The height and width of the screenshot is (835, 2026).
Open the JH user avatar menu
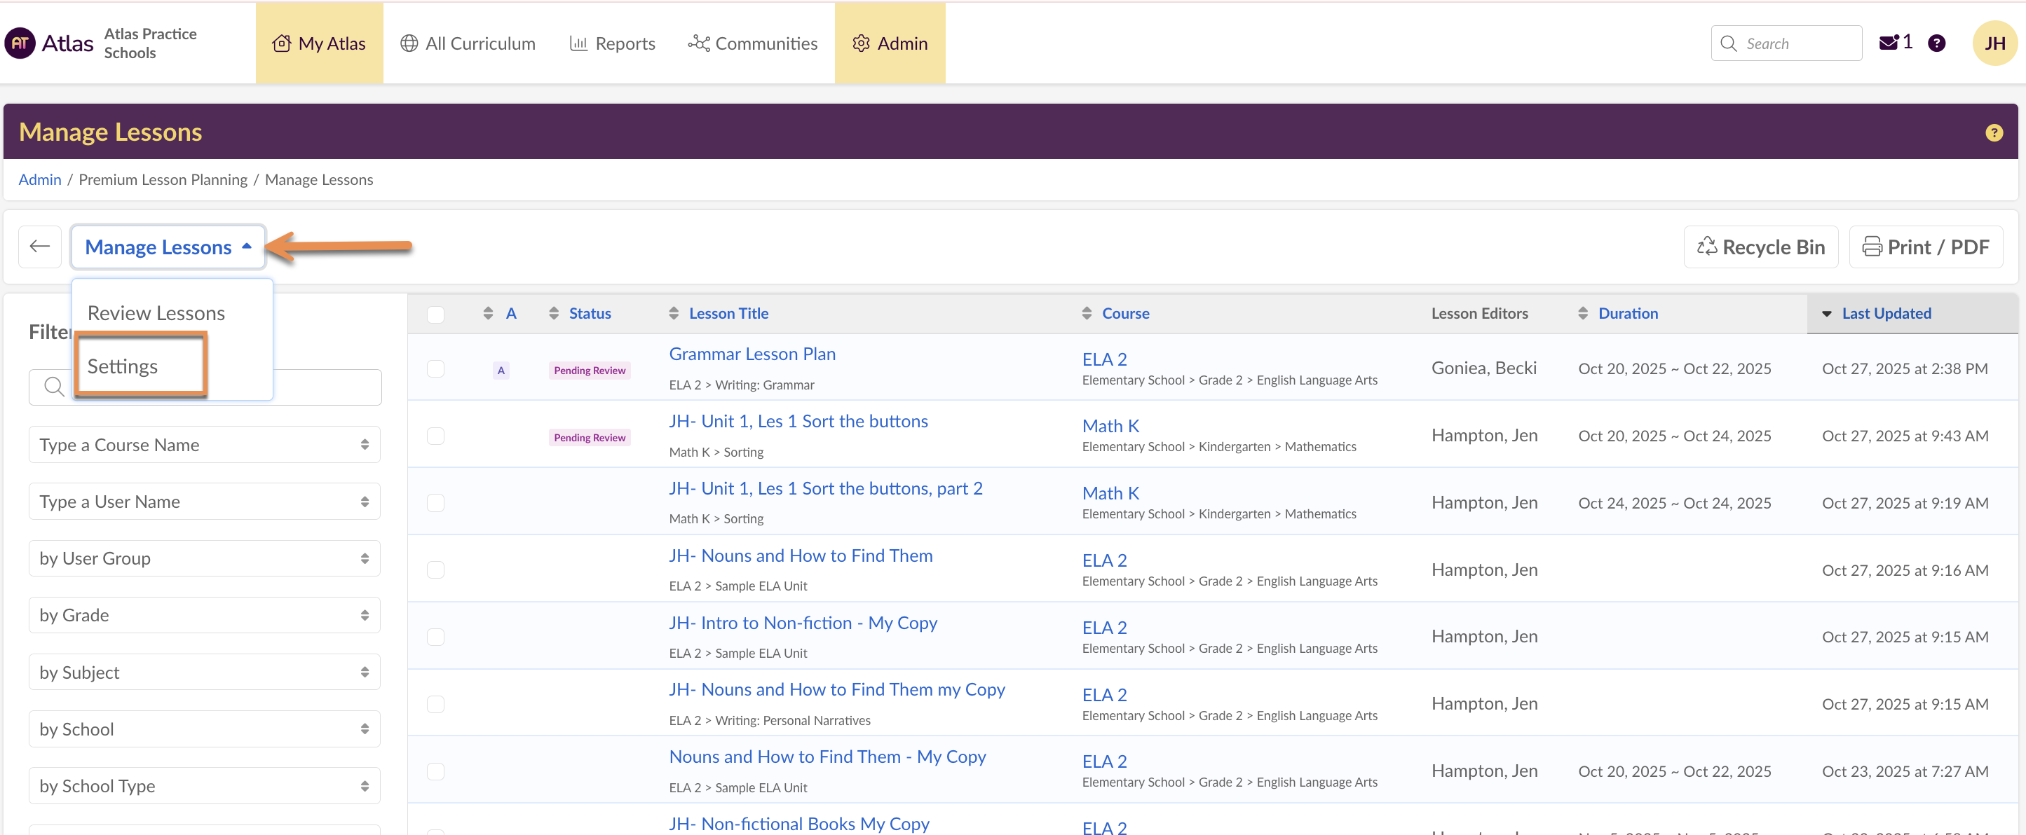[x=1994, y=43]
